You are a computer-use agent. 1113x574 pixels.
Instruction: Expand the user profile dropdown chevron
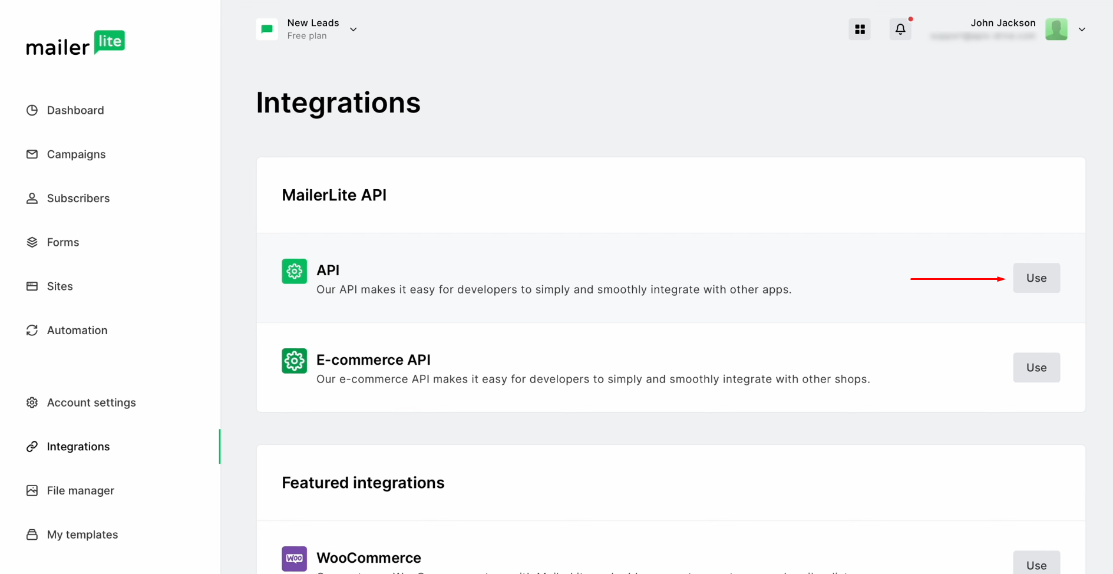point(1082,29)
